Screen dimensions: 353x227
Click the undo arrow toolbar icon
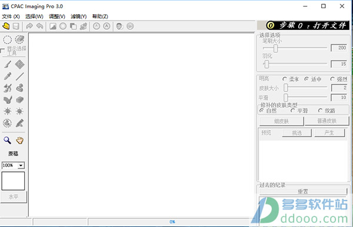pos(40,26)
